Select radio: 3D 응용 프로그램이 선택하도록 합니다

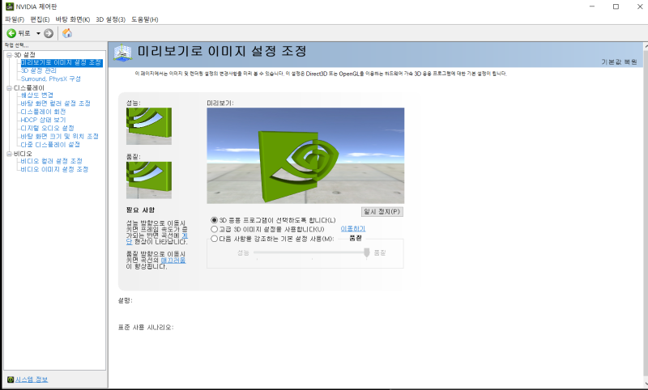click(x=214, y=220)
